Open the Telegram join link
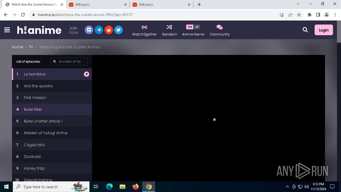 tap(99, 30)
